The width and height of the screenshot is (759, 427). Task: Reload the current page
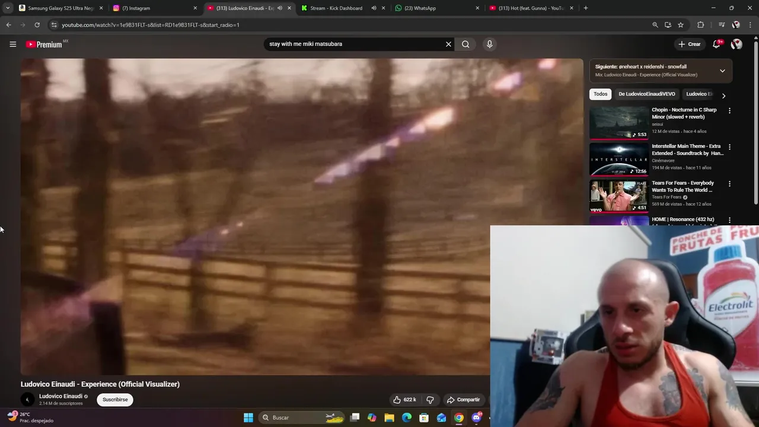tap(37, 25)
